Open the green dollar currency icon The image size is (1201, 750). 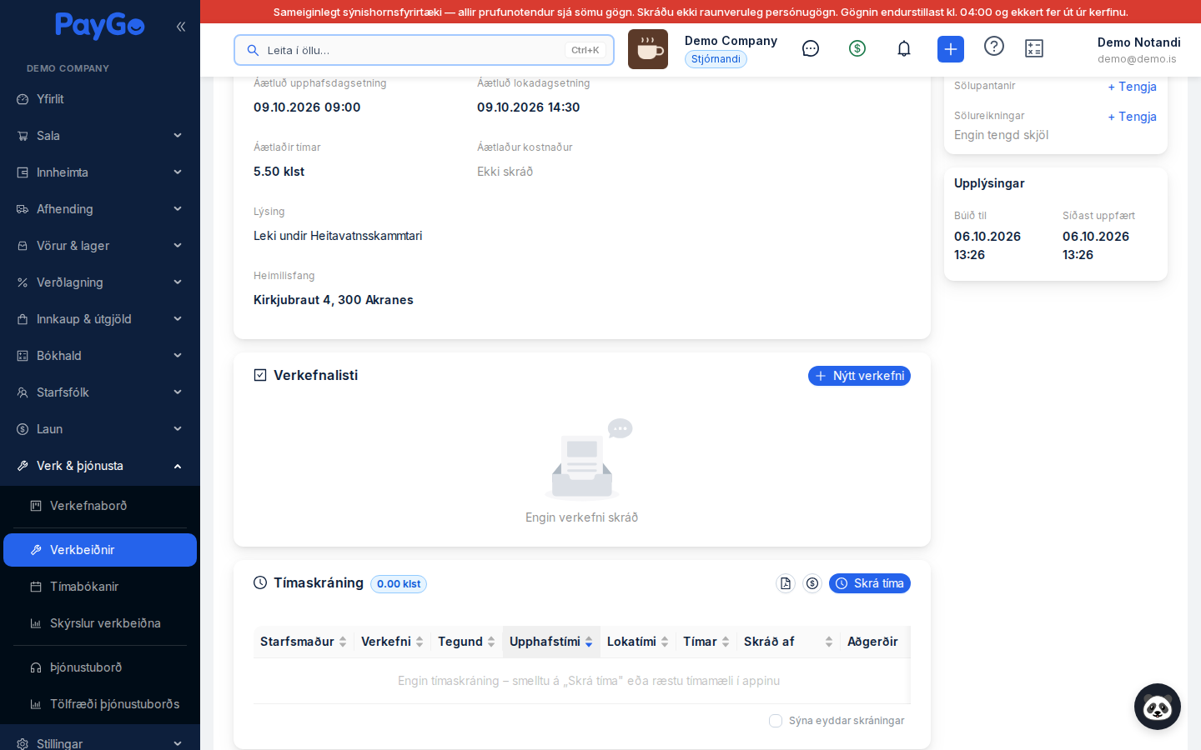coord(857,48)
